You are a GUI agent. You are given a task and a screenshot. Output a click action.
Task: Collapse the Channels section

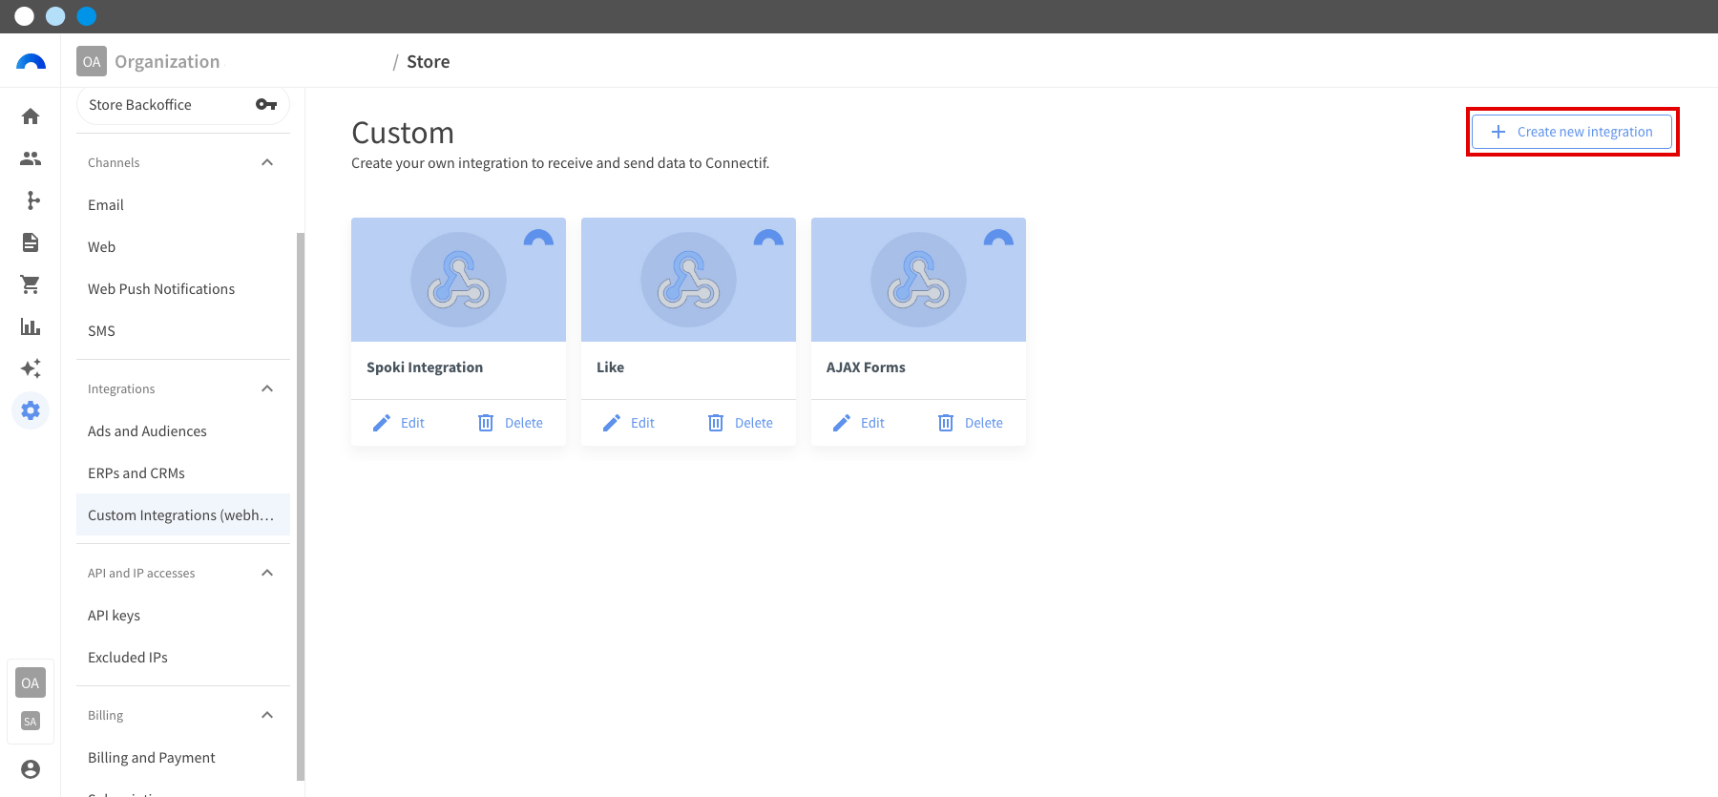tap(267, 162)
